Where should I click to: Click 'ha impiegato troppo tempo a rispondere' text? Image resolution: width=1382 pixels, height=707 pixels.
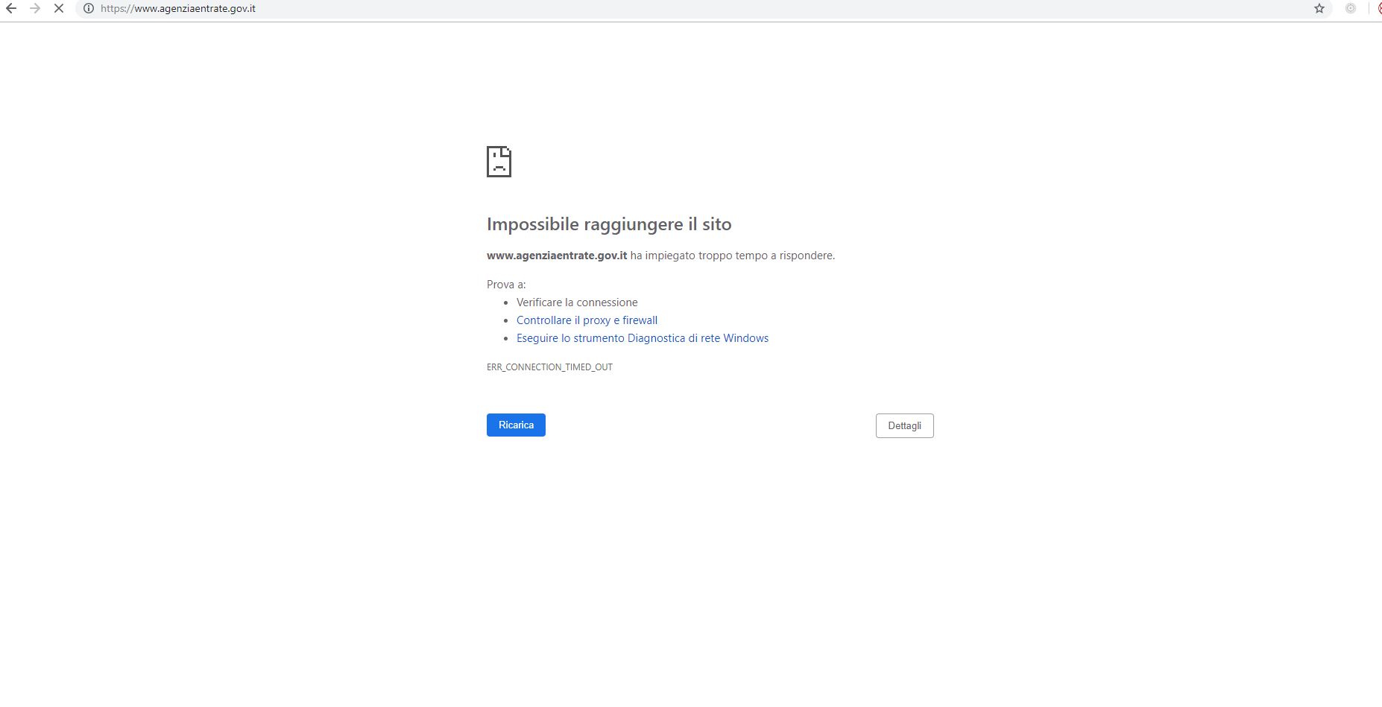pos(732,256)
